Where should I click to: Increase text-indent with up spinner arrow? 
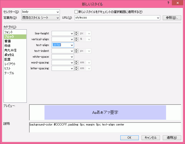click(x=76, y=50)
